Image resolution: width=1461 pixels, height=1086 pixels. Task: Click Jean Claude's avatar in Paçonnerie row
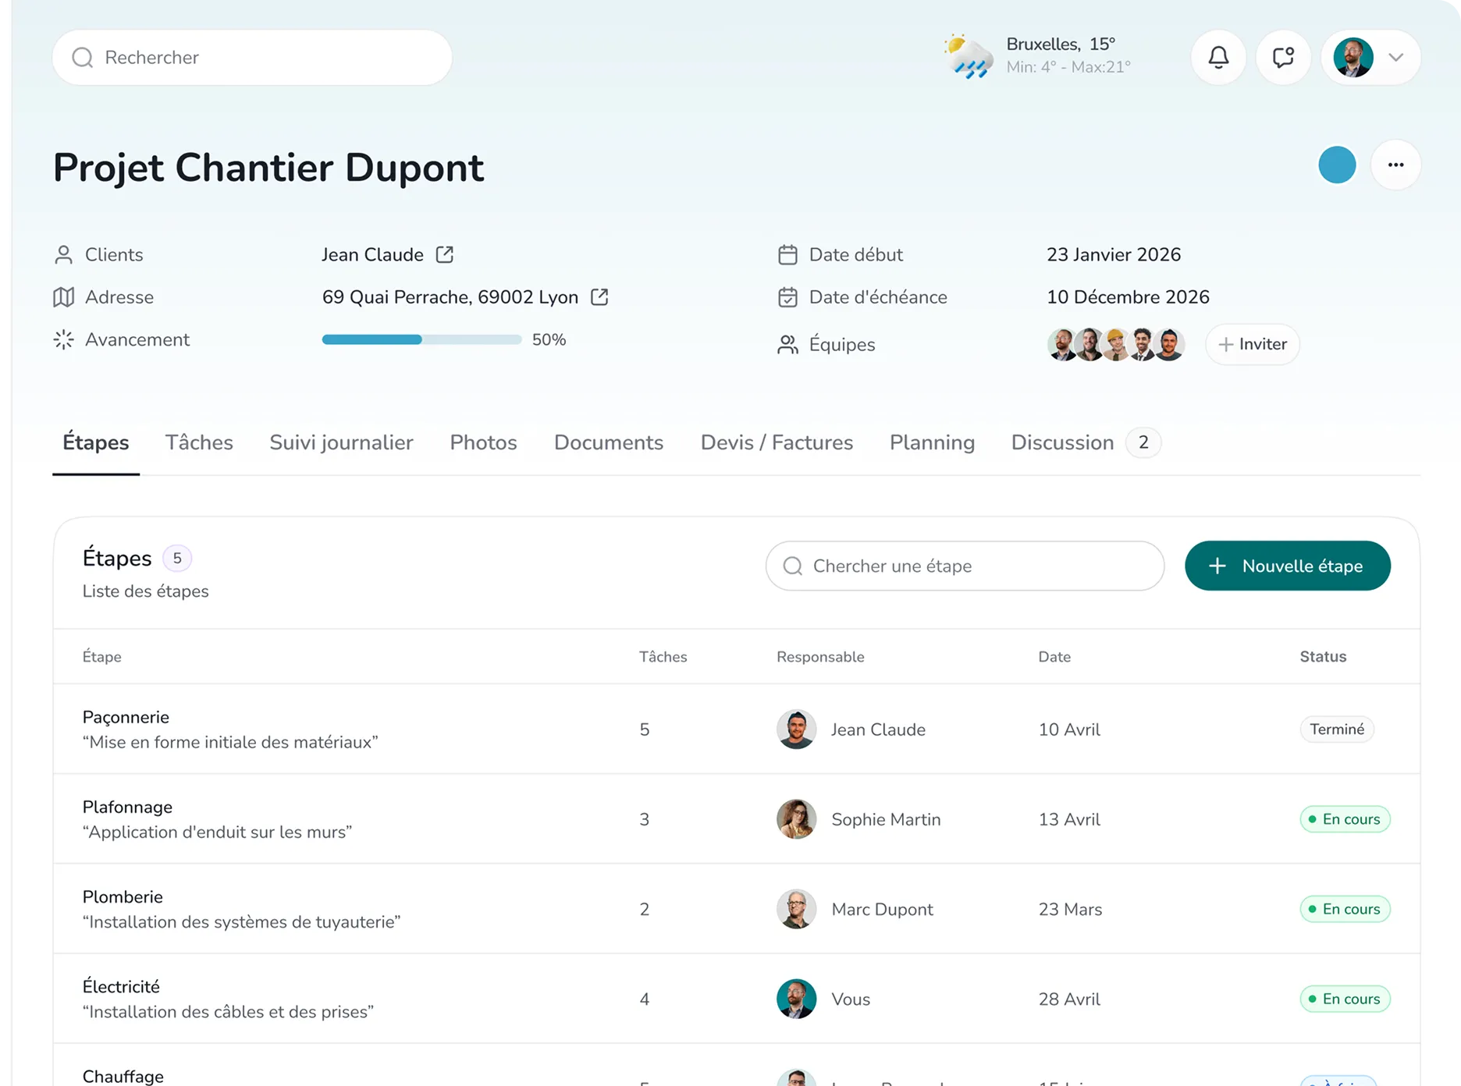tap(796, 729)
